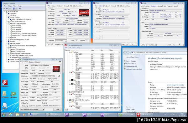Image resolution: width=188 pixels, height=123 pixels.
Task: Open the Memory tab in CPU-Z Caches window
Action: [x=113, y=6]
